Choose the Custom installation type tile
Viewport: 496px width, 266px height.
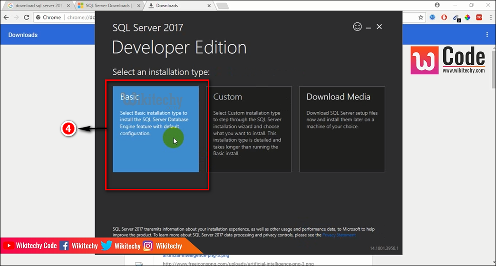249,129
